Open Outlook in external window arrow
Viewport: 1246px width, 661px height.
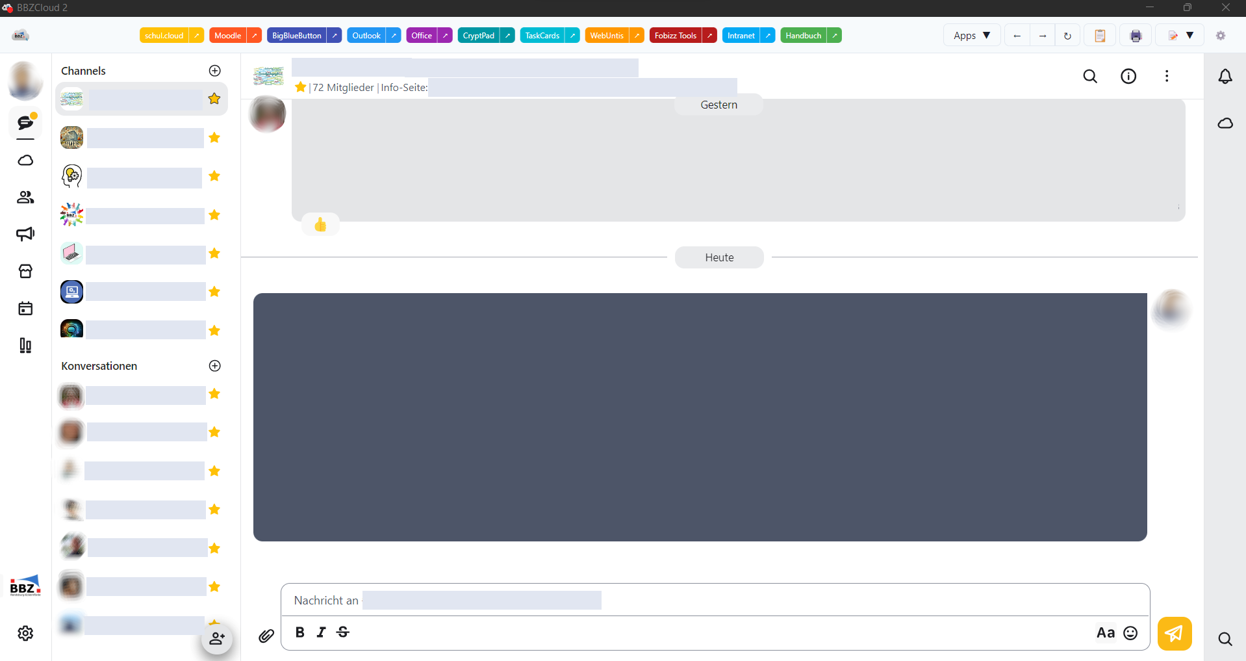click(394, 36)
